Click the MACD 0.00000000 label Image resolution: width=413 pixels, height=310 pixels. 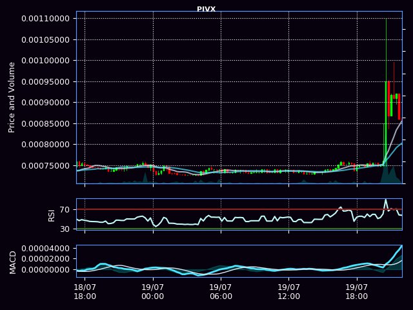(x=46, y=270)
